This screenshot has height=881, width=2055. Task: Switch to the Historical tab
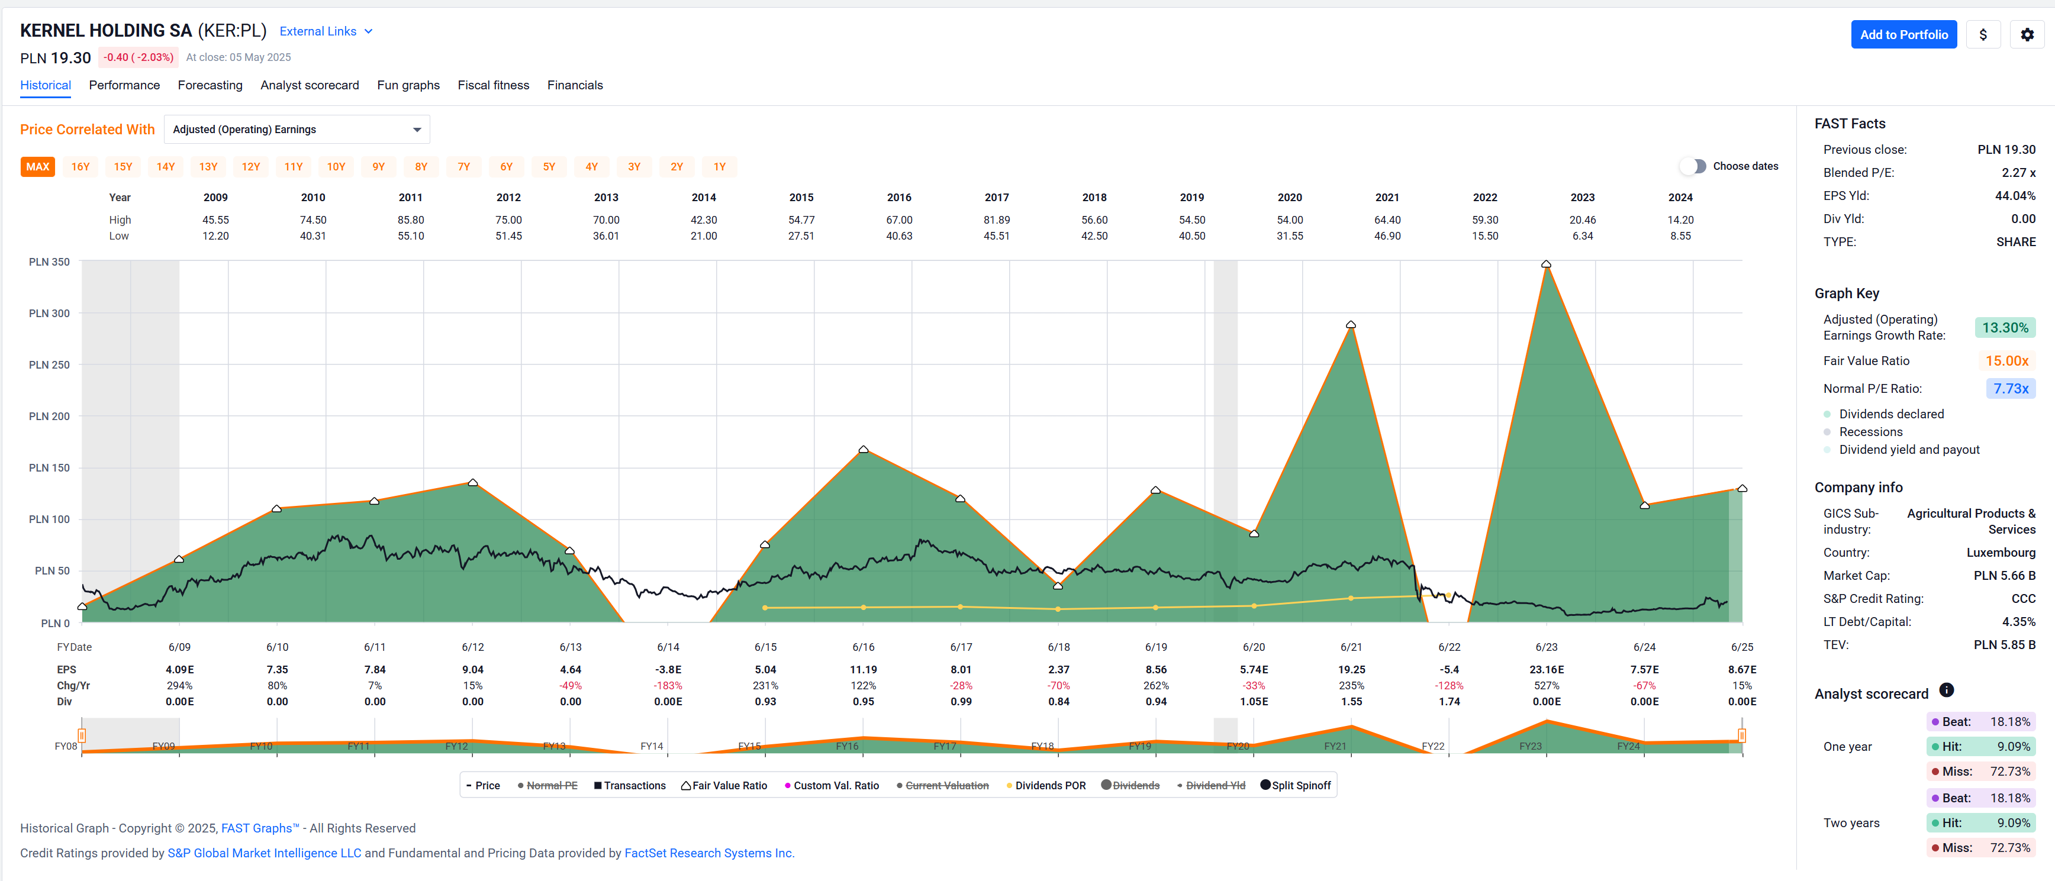coord(46,85)
